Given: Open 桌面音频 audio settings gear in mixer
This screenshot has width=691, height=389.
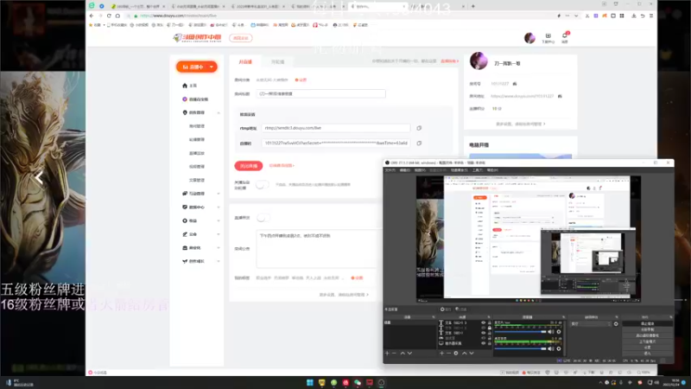Looking at the screenshot, I should pyautogui.click(x=559, y=348).
